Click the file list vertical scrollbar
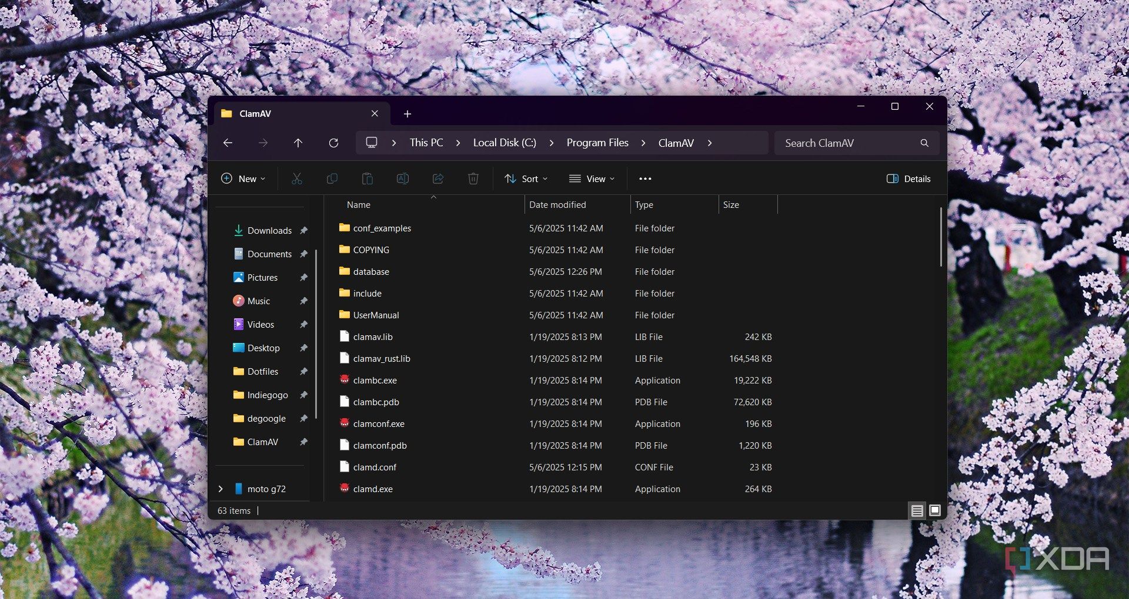The width and height of the screenshot is (1129, 599). click(941, 238)
